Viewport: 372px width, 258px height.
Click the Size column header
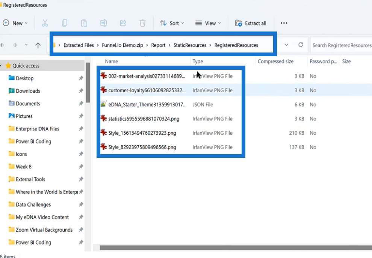tap(346, 61)
